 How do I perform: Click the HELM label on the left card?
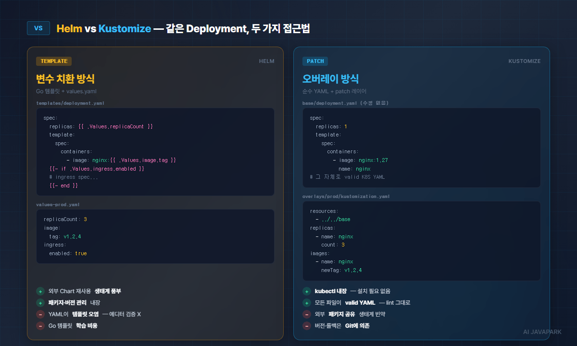266,61
